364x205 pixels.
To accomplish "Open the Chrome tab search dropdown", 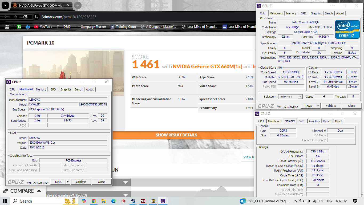I will coord(6,5).
